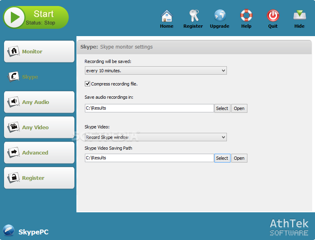315x240 pixels.
Task: Open Home via the house icon
Action: click(x=167, y=16)
